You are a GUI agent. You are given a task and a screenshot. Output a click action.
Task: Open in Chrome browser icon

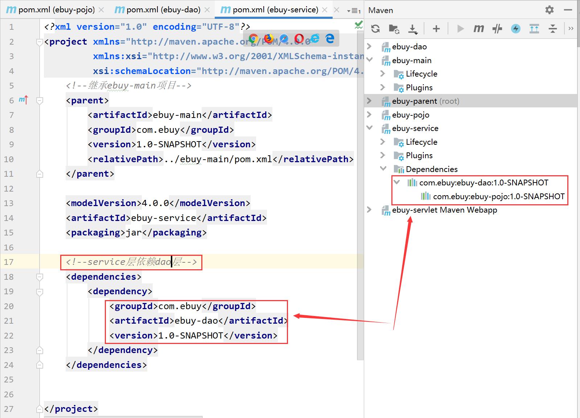click(253, 39)
